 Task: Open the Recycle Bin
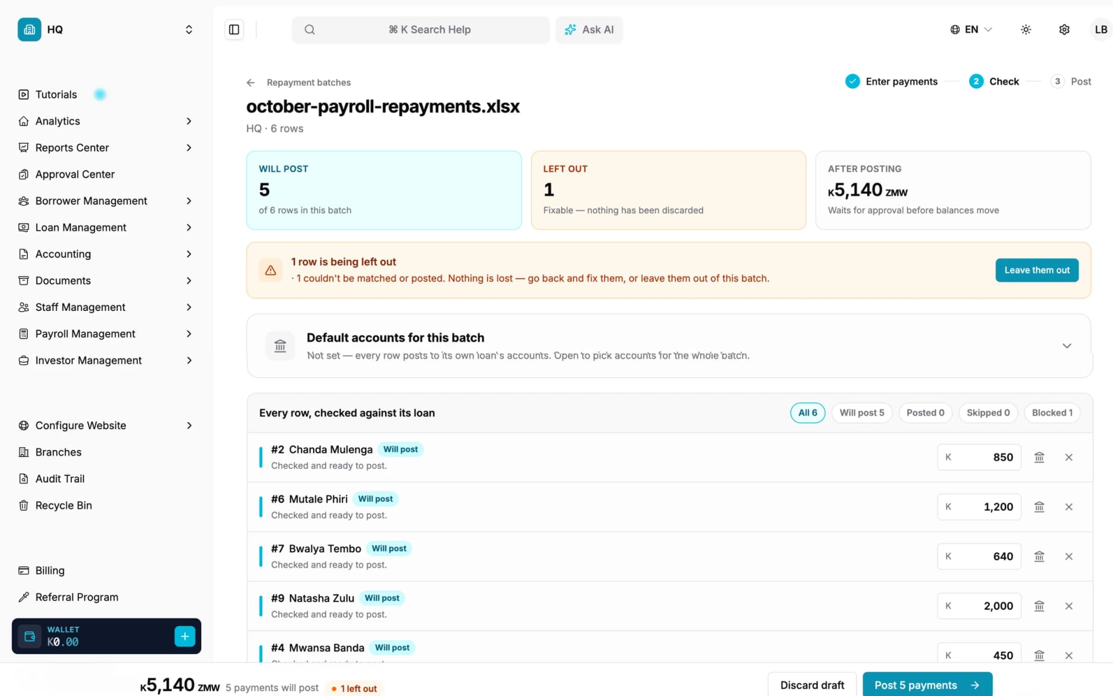pyautogui.click(x=106, y=505)
